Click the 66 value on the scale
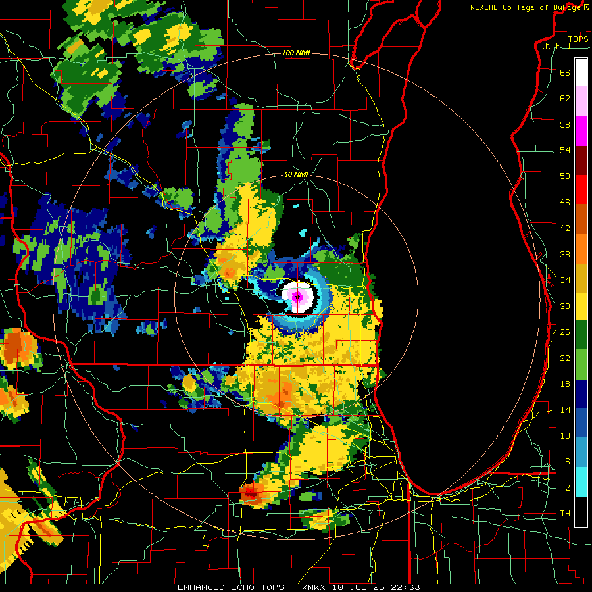Viewport: 592px width, 592px height. click(x=565, y=72)
